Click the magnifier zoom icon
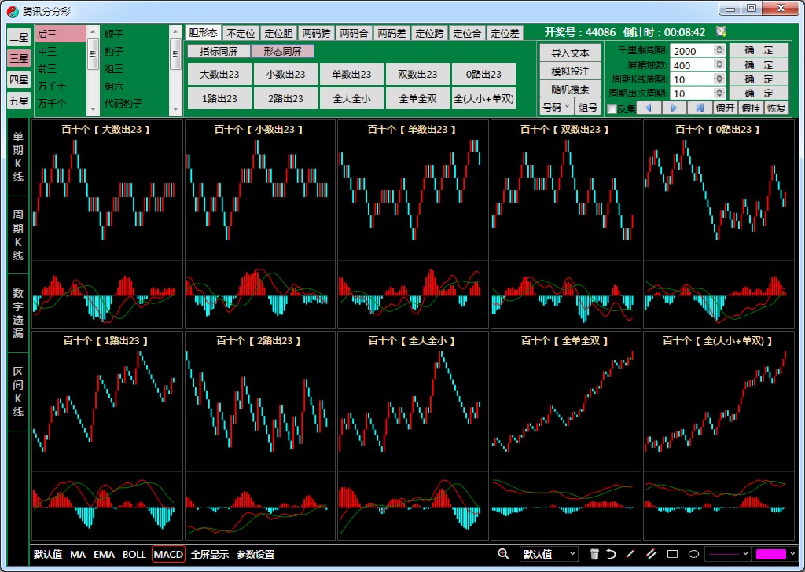Image resolution: width=805 pixels, height=572 pixels. (x=503, y=554)
